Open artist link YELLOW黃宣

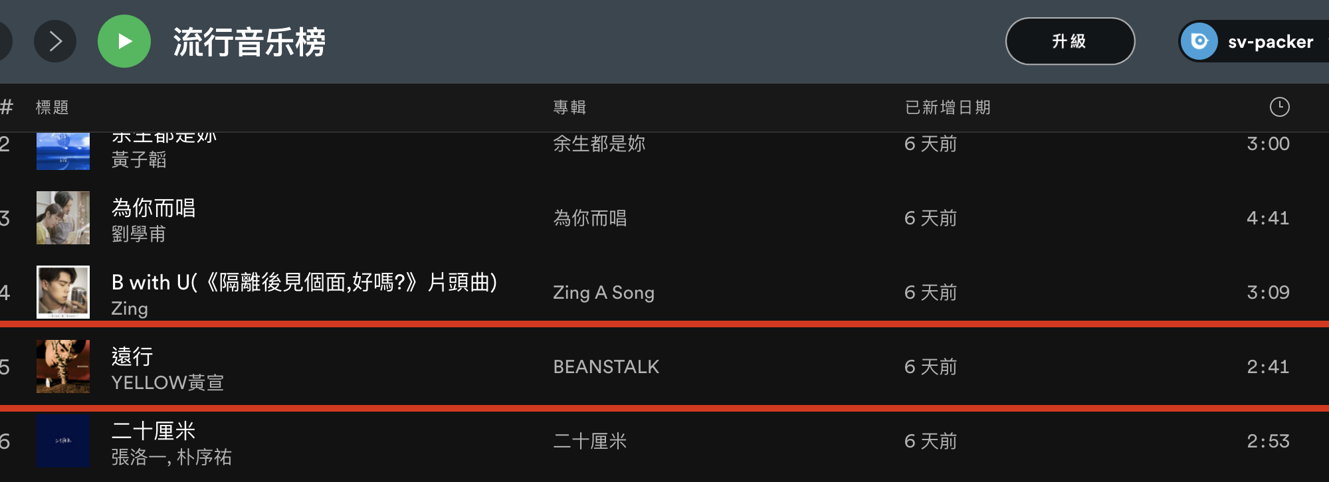167,383
